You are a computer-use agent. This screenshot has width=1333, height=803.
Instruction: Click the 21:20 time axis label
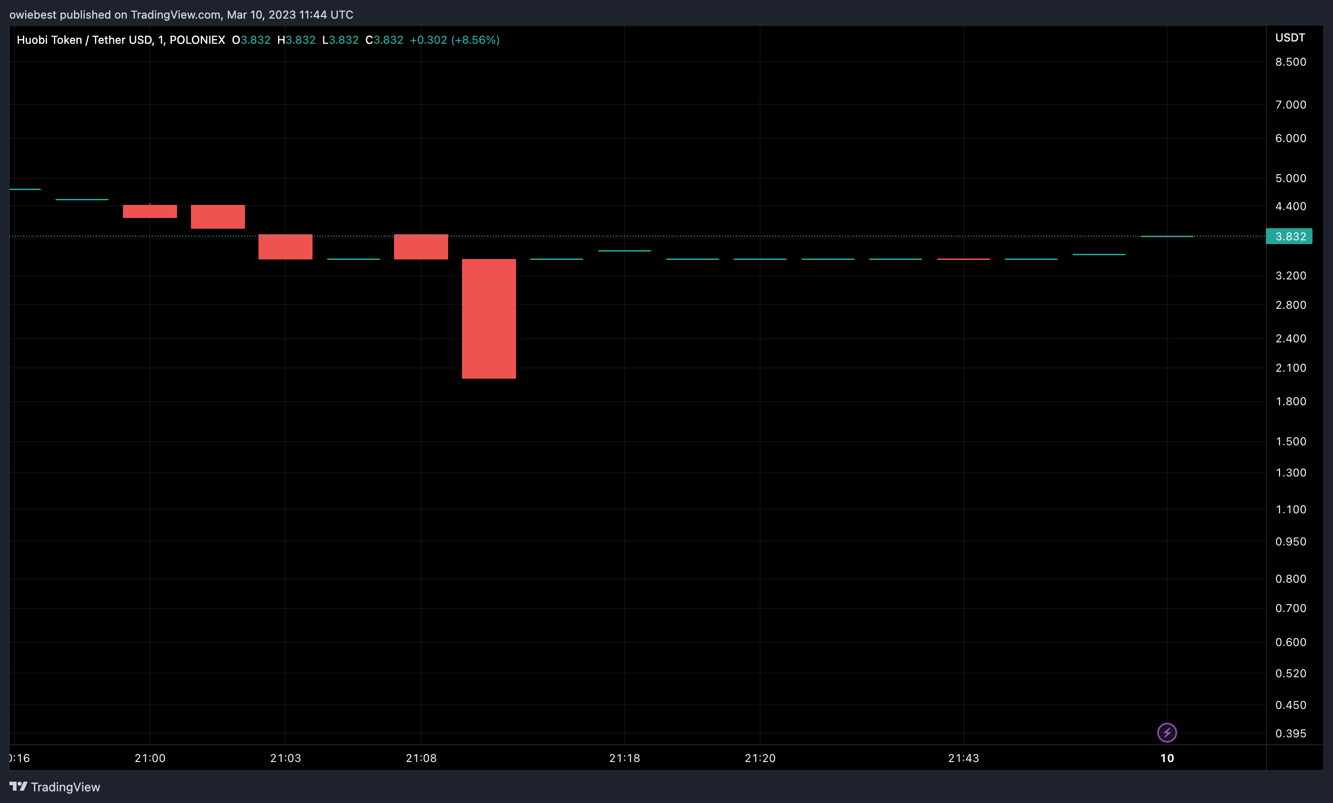[x=760, y=758]
